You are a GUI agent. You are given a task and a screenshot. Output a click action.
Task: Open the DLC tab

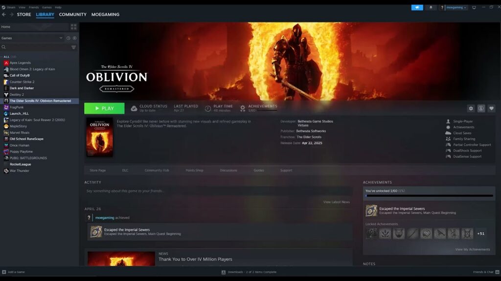(x=125, y=170)
